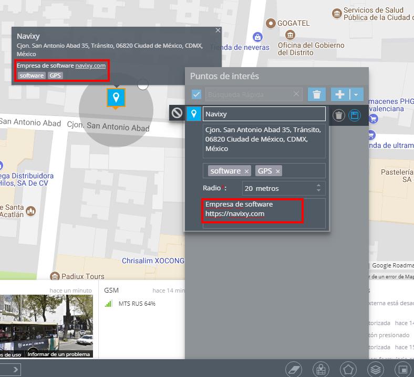This screenshot has height=377, width=414.
Task: Open the points of interest map tool
Action: [x=321, y=370]
